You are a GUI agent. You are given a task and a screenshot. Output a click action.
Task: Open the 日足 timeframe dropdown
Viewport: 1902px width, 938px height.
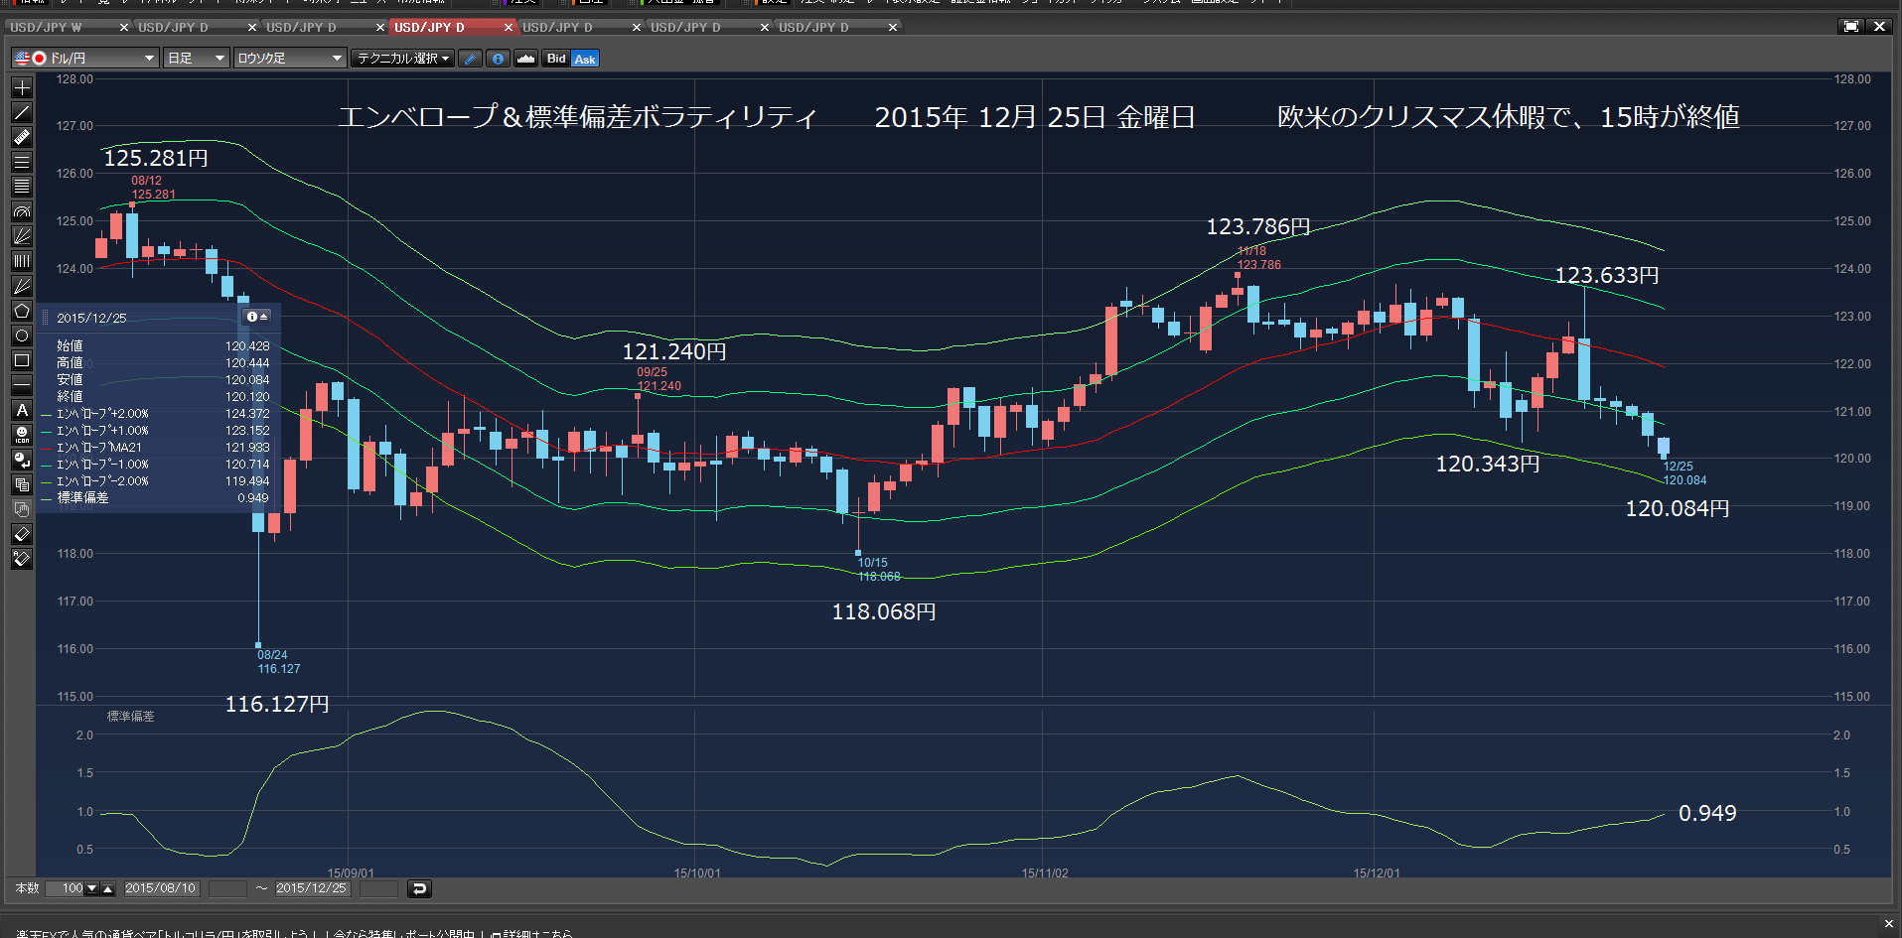point(197,59)
